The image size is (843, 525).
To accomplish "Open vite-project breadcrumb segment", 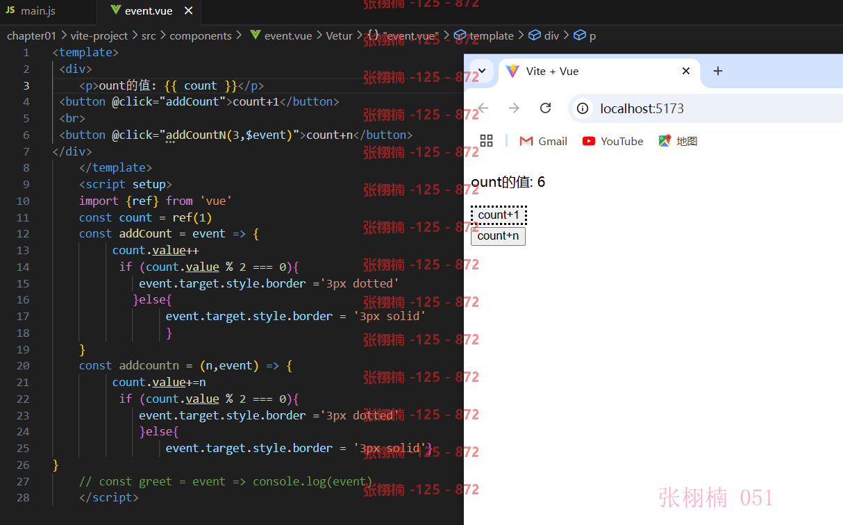I will (99, 35).
